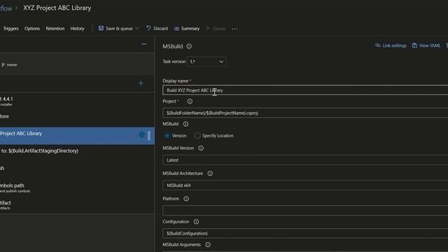Switch to Options tab
Viewport: 448px width, 252px height.
[x=32, y=29]
